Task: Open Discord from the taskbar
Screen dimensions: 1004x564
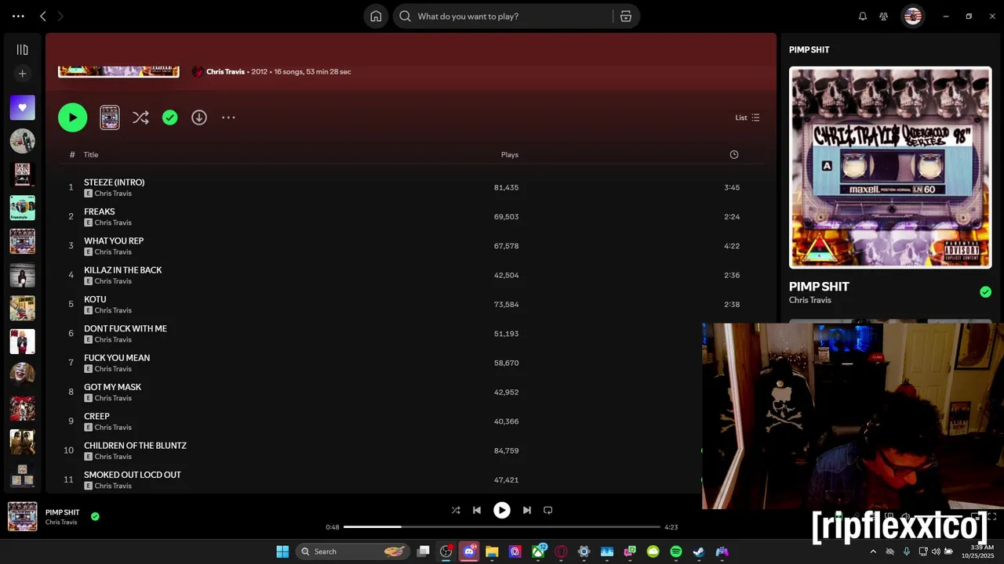Action: click(469, 551)
